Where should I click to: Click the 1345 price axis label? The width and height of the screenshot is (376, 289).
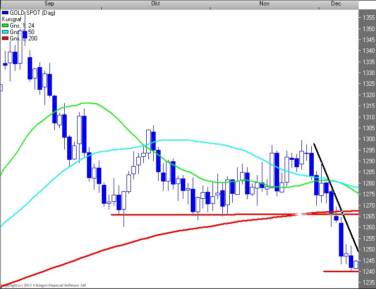368,40
